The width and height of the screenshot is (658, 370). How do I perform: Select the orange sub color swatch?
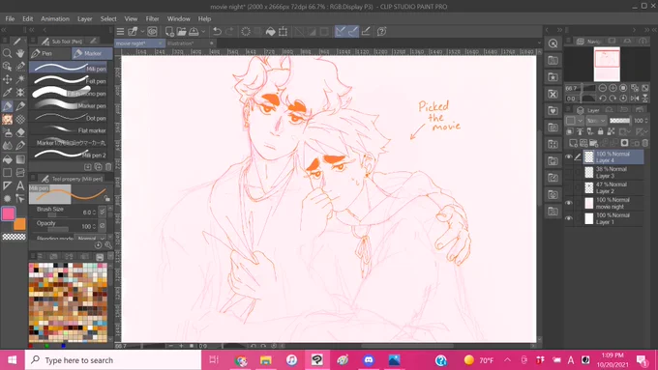pos(19,224)
